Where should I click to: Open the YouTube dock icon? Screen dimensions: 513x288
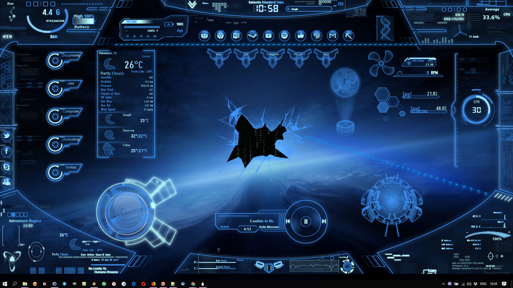(x=269, y=36)
